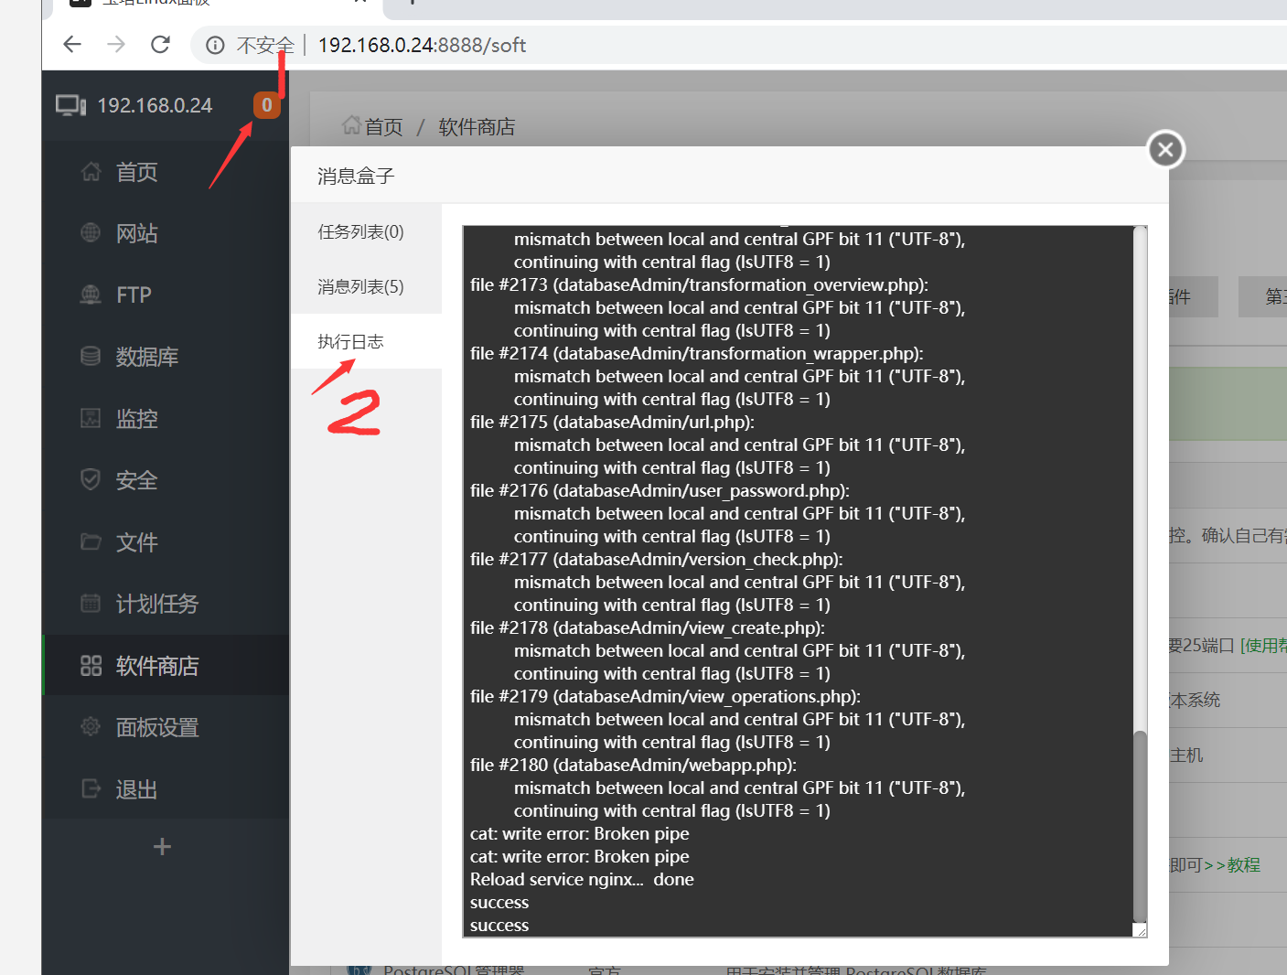Click the 教程 tutorial link behind dialog
The width and height of the screenshot is (1287, 975).
pyautogui.click(x=1244, y=865)
